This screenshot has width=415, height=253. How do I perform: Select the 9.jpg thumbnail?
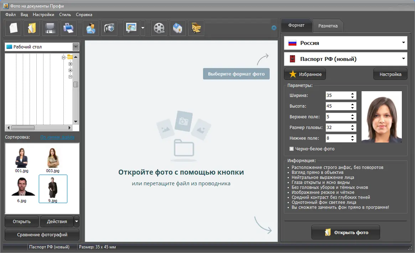pos(53,188)
